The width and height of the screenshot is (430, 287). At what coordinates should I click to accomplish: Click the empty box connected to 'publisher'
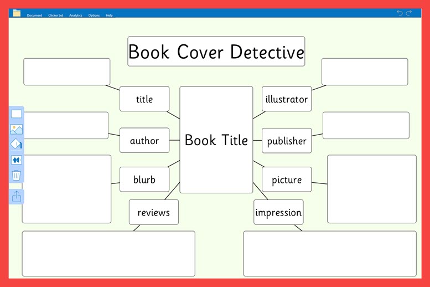click(x=366, y=125)
